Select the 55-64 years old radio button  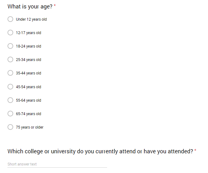coord(10,100)
